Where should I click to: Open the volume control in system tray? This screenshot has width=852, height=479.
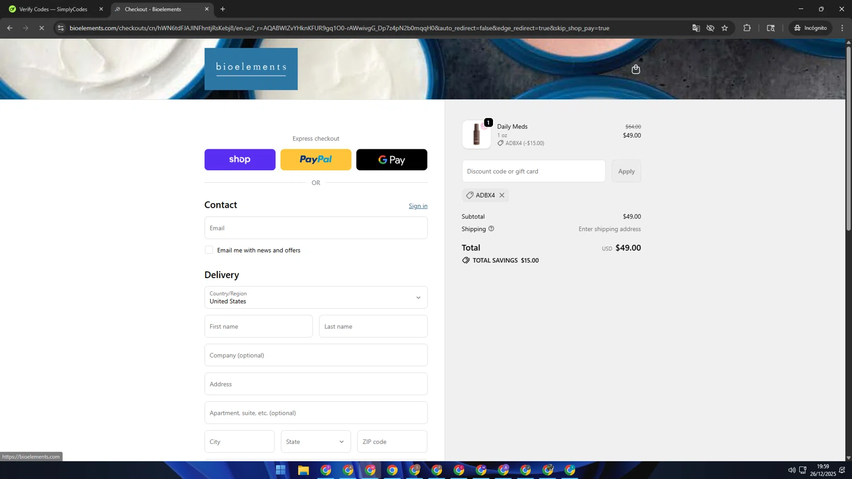[791, 470]
